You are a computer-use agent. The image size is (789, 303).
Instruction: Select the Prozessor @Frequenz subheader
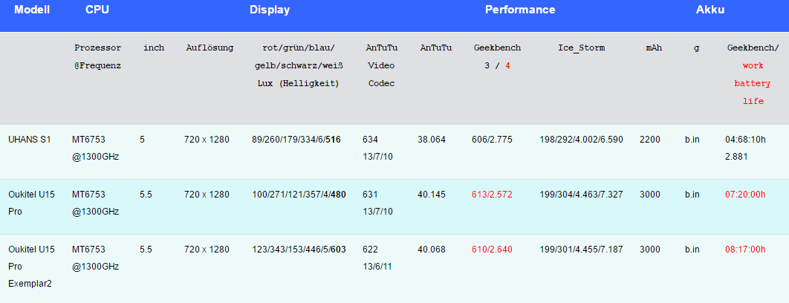[x=97, y=57]
